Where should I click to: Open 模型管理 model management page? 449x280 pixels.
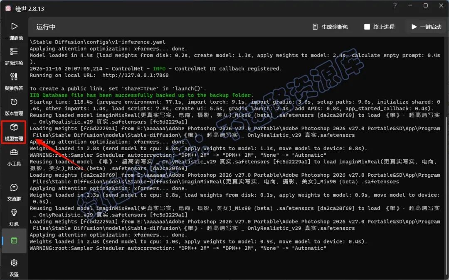pos(14,132)
